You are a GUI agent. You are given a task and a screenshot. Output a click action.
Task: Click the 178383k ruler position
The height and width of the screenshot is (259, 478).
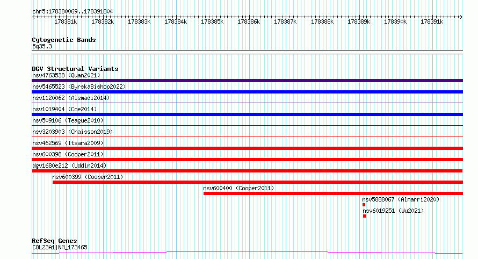click(x=139, y=21)
